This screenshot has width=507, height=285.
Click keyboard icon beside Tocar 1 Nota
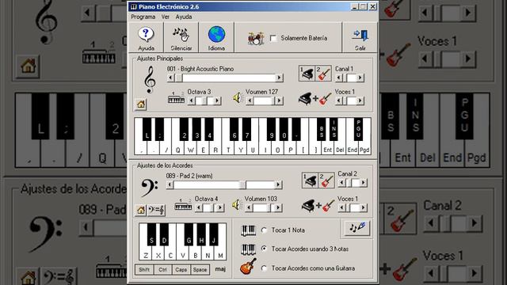tap(248, 230)
